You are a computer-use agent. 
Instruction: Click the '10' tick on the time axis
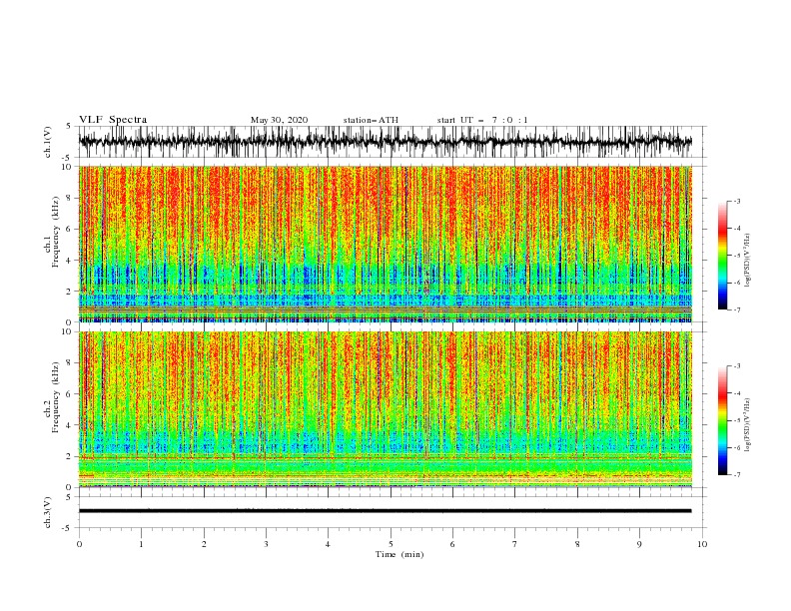click(x=702, y=544)
